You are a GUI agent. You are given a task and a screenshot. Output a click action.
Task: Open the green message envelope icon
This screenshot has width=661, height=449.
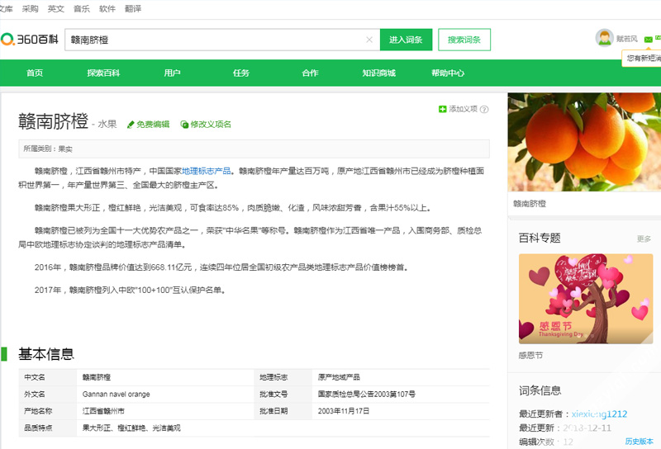click(649, 40)
